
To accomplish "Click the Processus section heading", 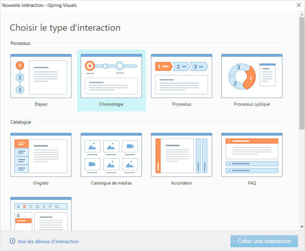I will coord(20,43).
